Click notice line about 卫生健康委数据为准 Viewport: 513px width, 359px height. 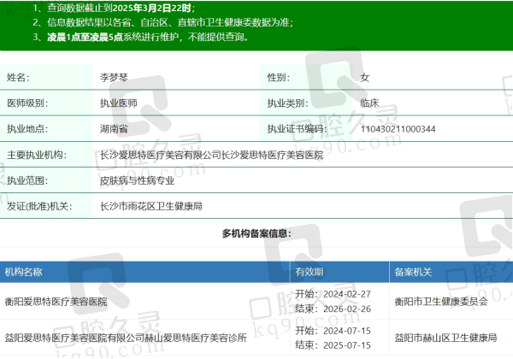(163, 22)
